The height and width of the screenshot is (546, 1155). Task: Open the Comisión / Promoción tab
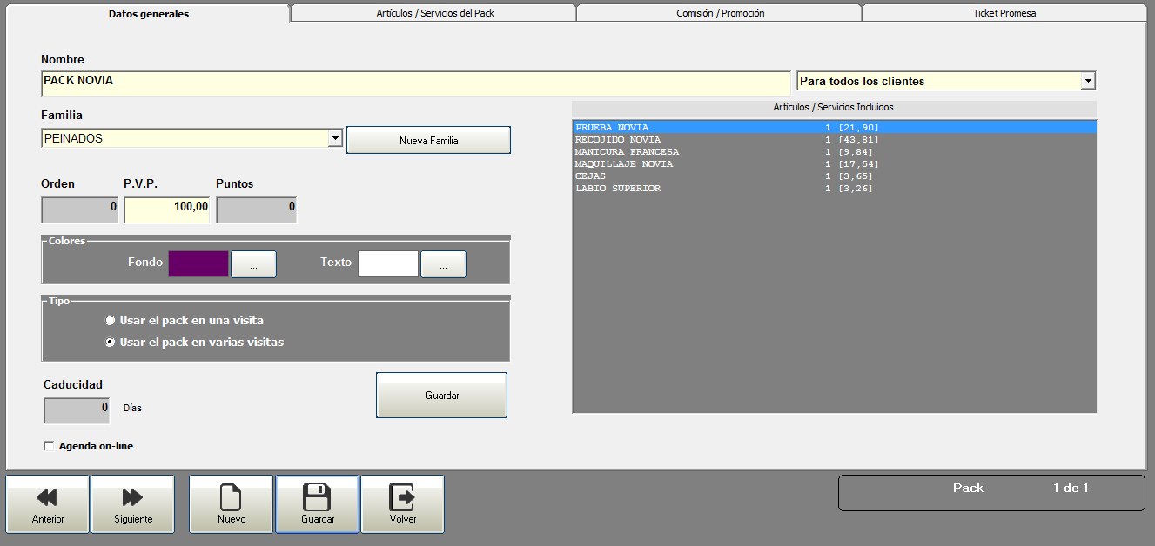coord(719,13)
